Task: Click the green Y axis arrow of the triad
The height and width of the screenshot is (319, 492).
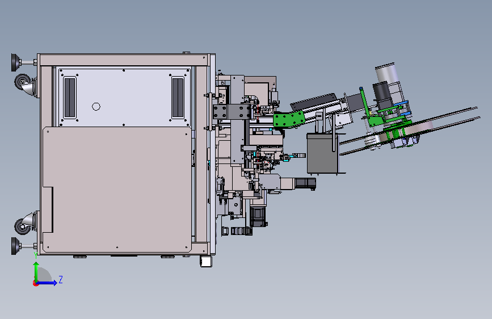Action: click(36, 271)
